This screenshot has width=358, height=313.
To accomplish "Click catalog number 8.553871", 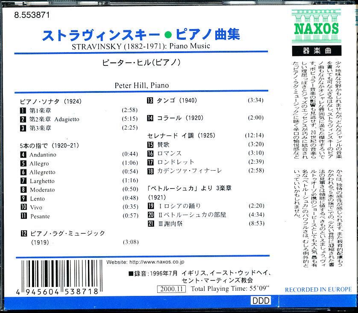I will [x=32, y=15].
